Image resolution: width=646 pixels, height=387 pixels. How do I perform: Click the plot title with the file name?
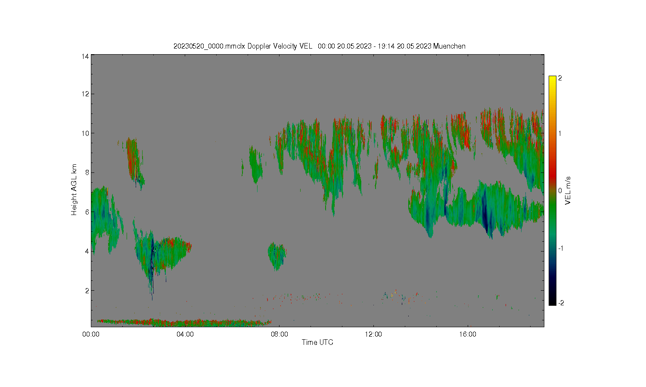319,46
